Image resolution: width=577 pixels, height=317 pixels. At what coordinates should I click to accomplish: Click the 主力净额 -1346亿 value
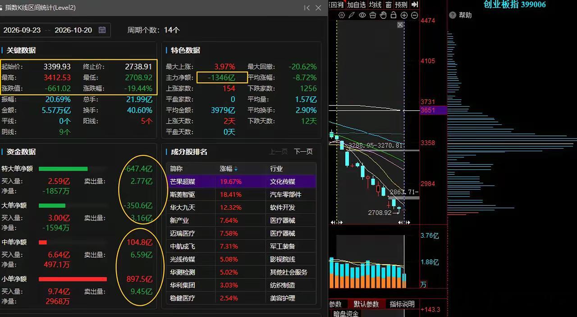222,77
